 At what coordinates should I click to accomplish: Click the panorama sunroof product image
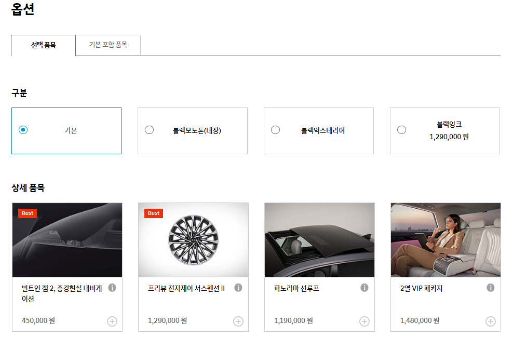pyautogui.click(x=320, y=240)
